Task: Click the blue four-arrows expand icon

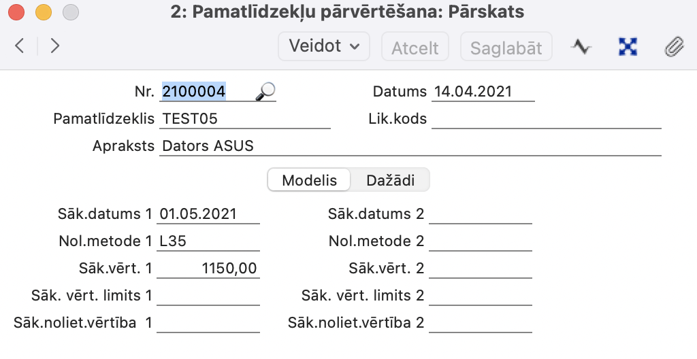Action: click(628, 46)
